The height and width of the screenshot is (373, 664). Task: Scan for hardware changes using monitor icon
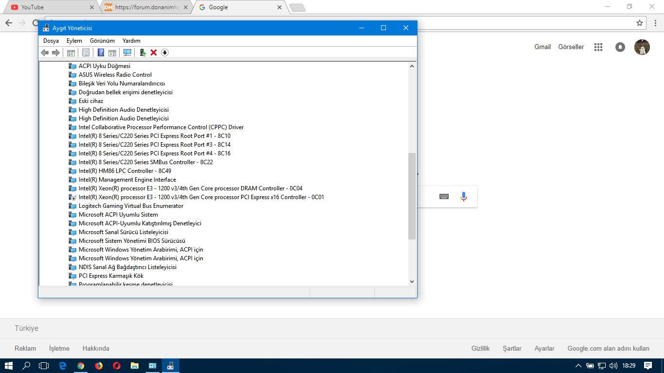[127, 52]
